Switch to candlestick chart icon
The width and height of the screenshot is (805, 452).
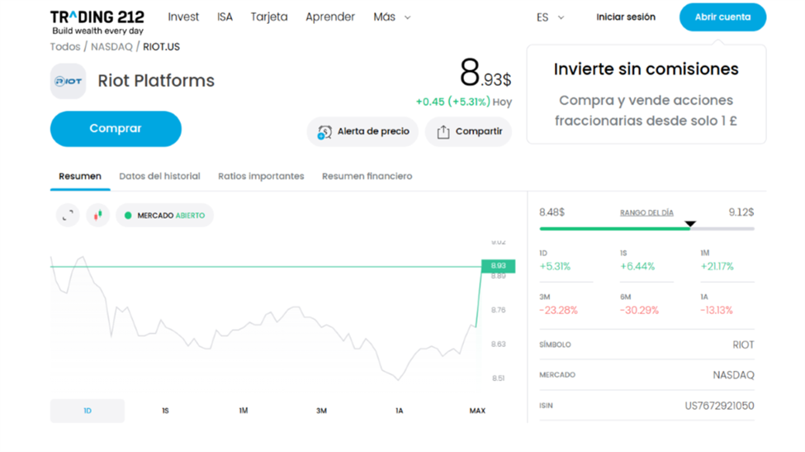pyautogui.click(x=97, y=216)
